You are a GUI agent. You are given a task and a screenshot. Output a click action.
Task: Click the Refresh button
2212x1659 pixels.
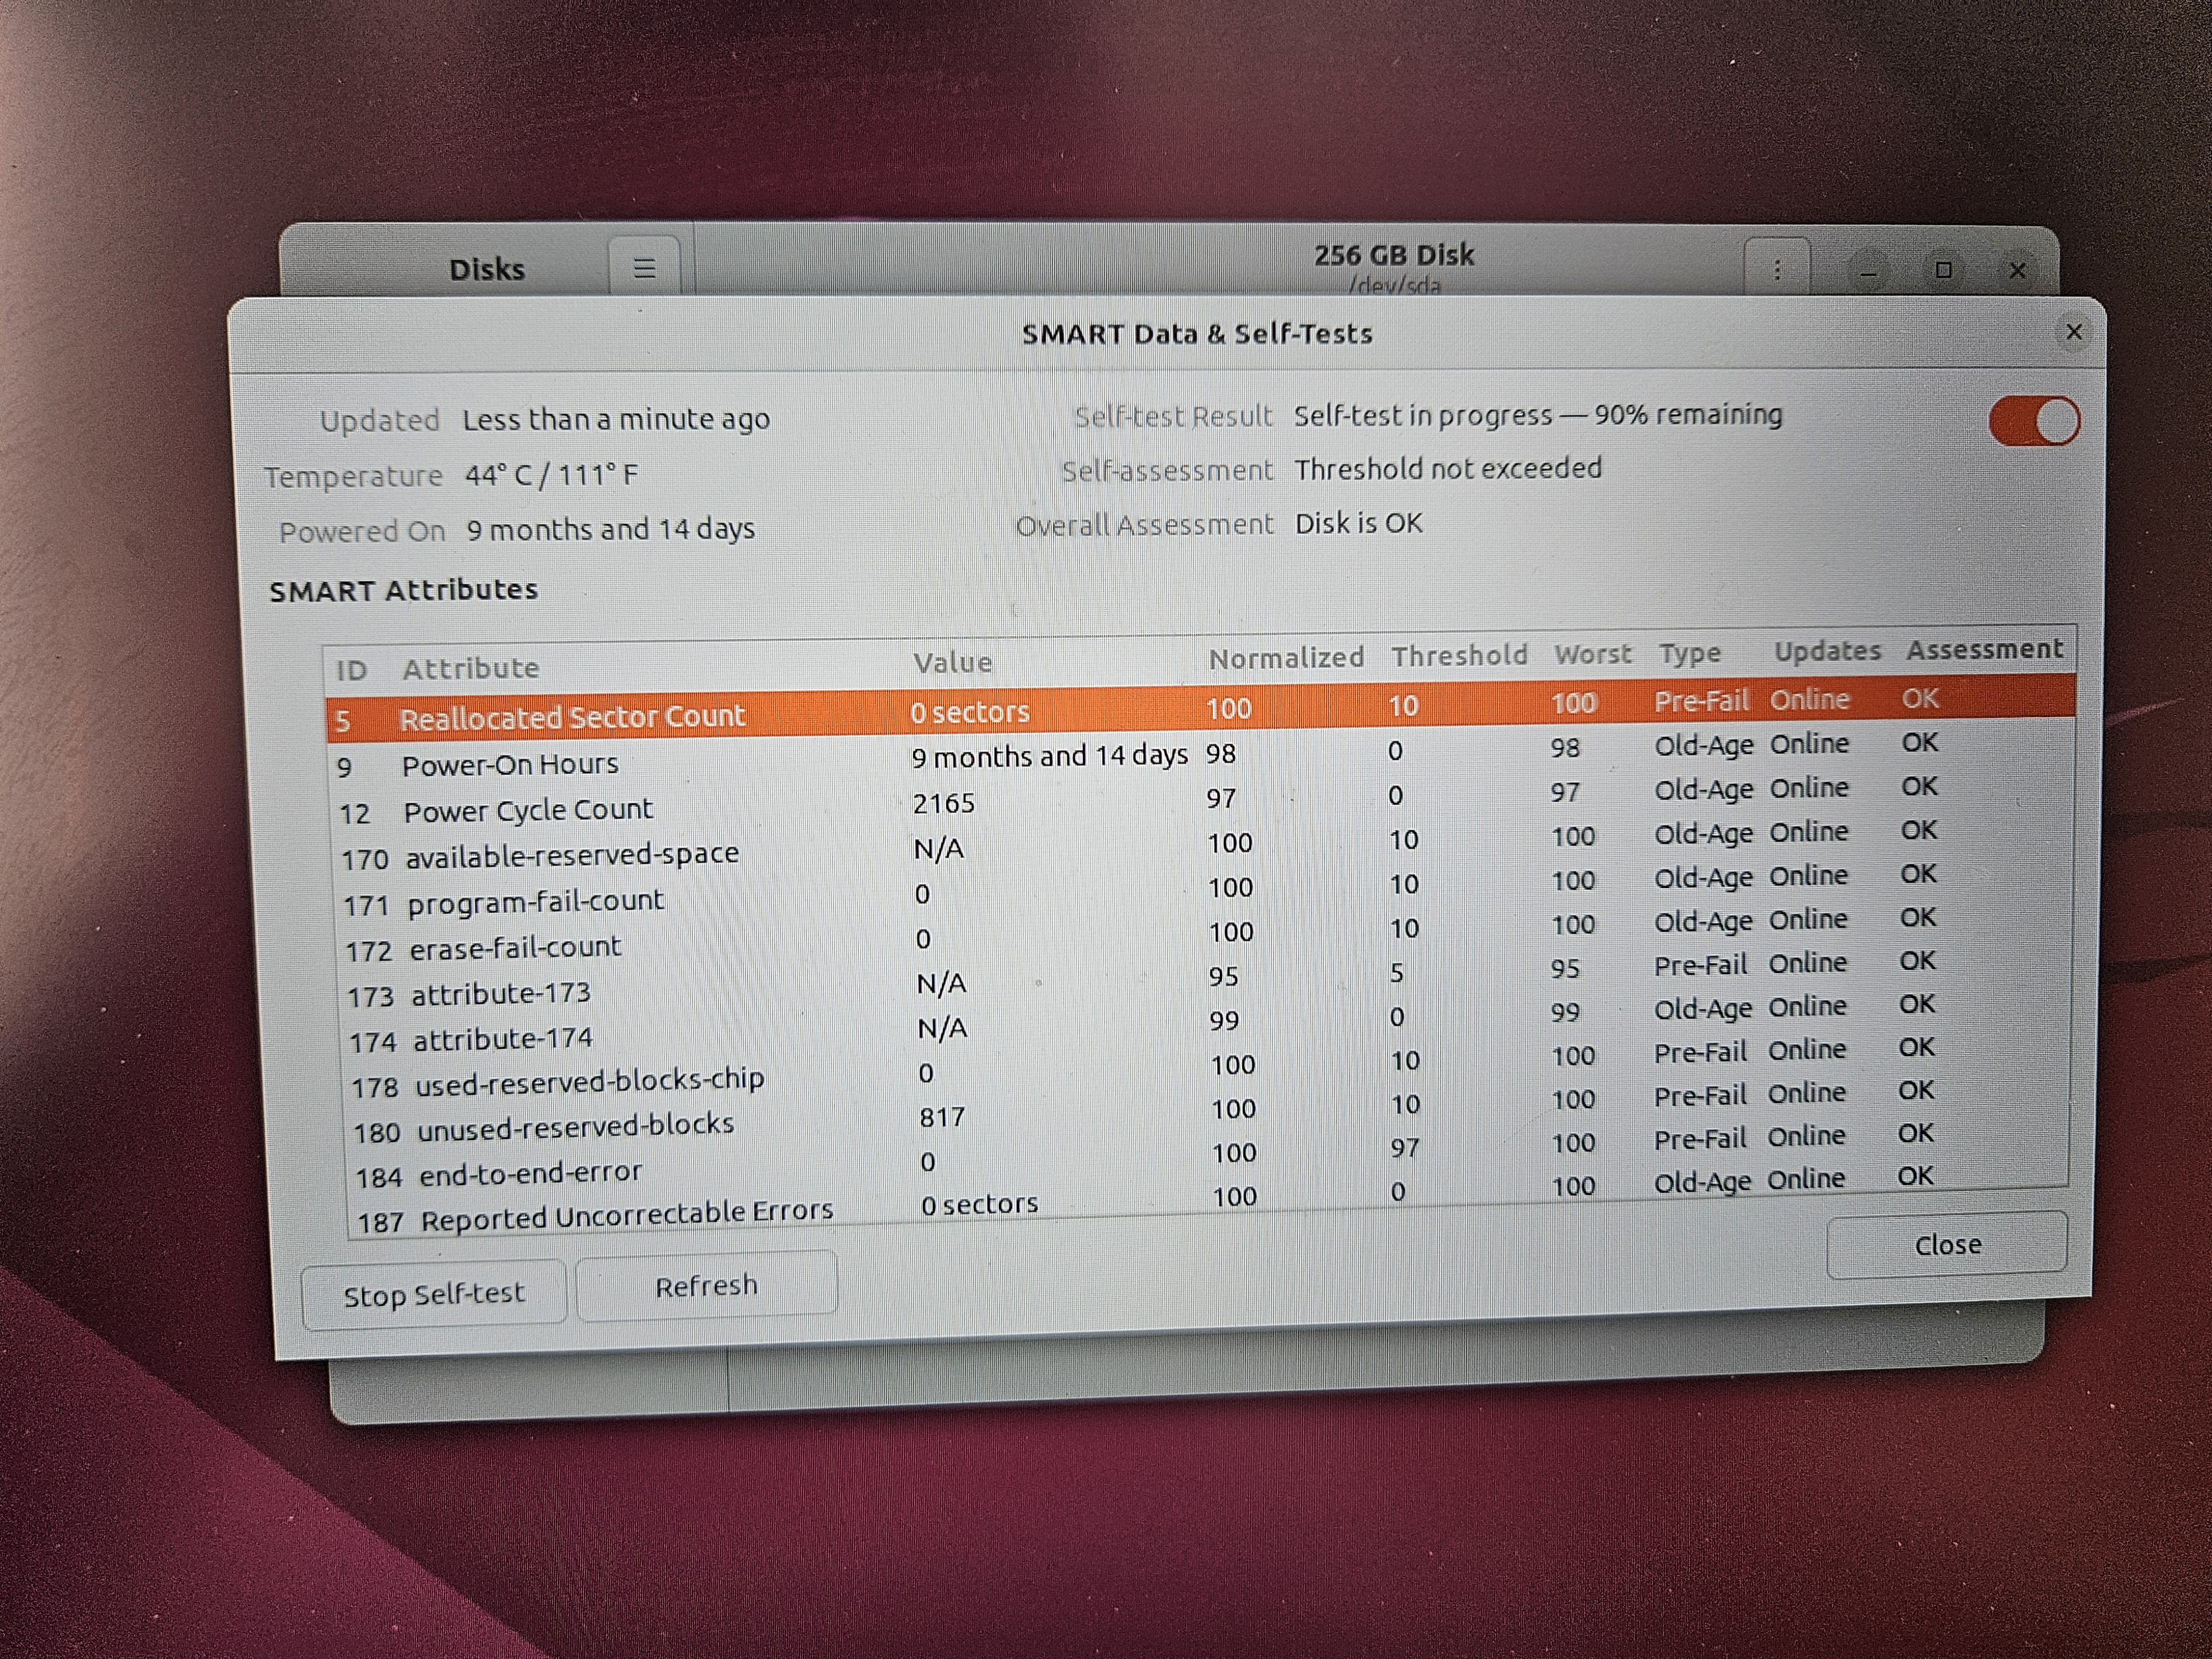point(706,1286)
